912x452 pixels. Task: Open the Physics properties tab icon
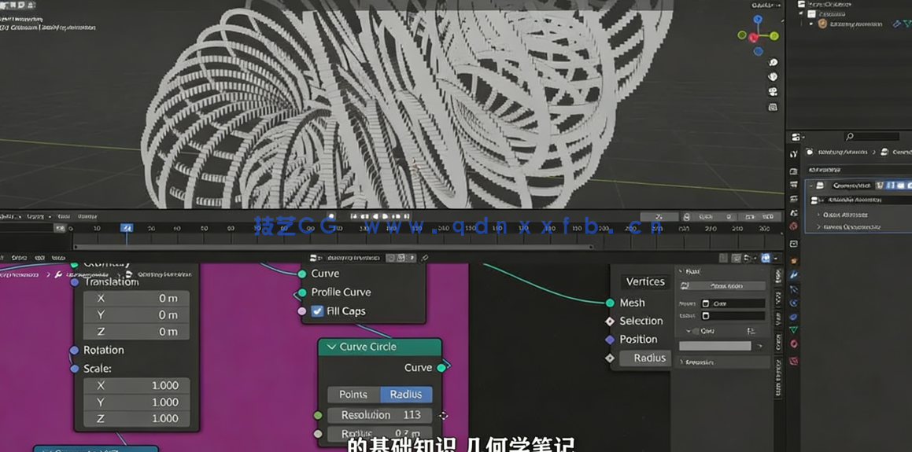pyautogui.click(x=794, y=303)
